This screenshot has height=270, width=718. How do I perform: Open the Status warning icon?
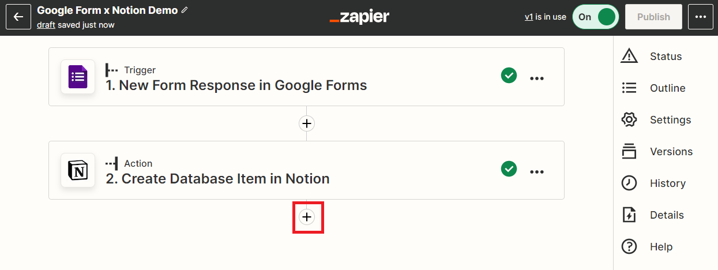pyautogui.click(x=629, y=56)
